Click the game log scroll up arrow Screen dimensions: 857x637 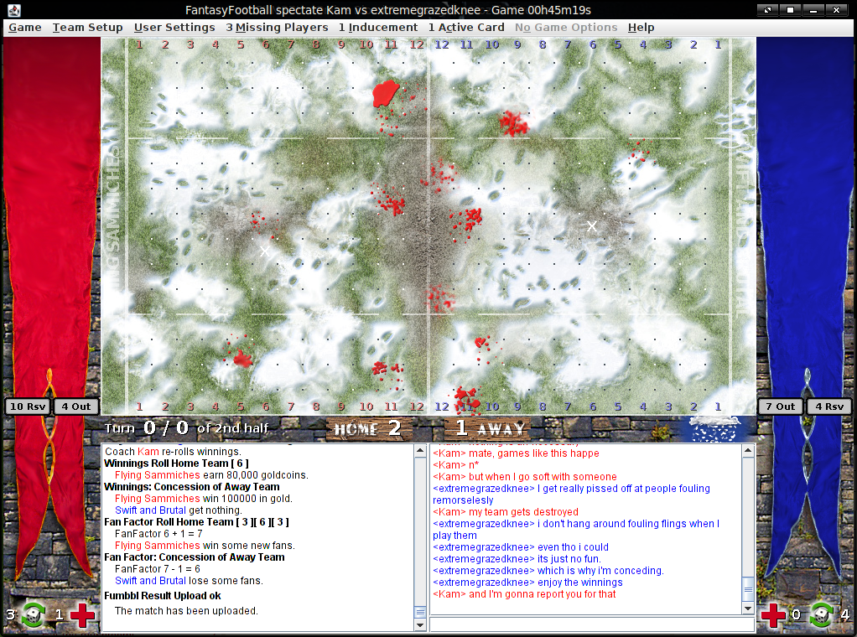point(420,451)
